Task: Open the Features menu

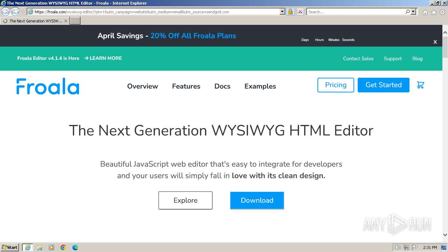Action: [x=186, y=86]
